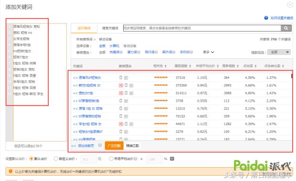Click the market bid percent 100 field
The height and width of the screenshot is (181, 296).
(154, 159)
